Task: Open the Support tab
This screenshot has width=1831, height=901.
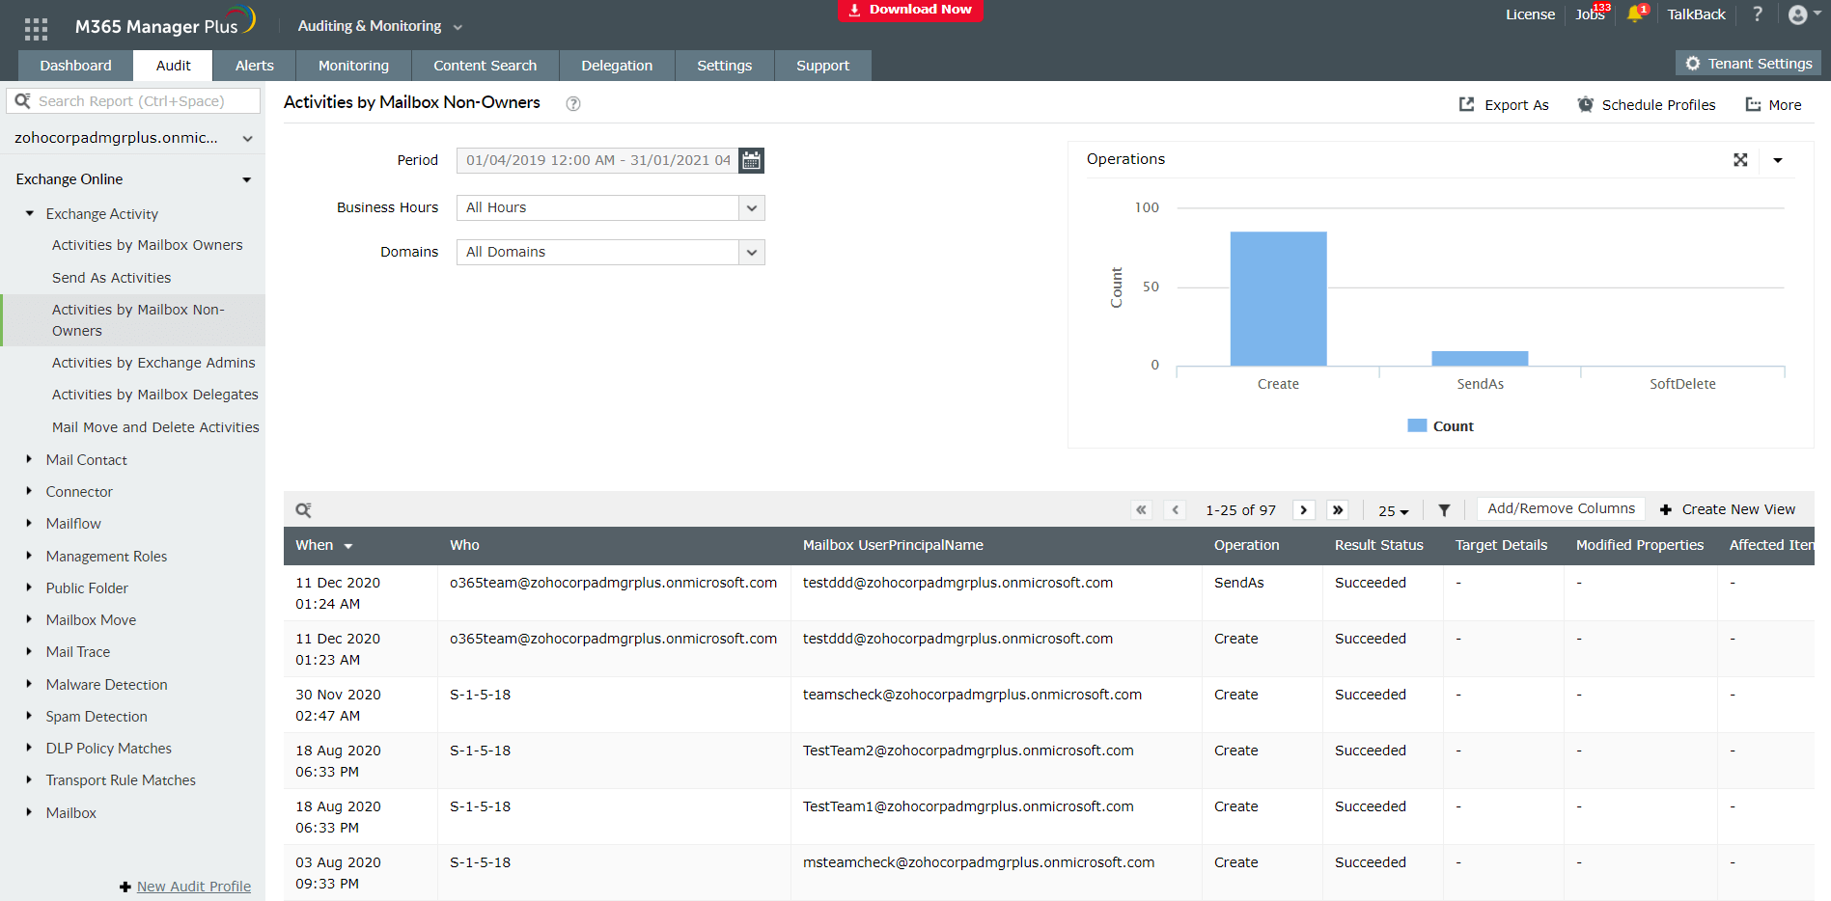Action: (822, 66)
